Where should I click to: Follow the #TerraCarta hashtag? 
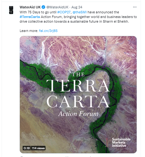(30, 17)
